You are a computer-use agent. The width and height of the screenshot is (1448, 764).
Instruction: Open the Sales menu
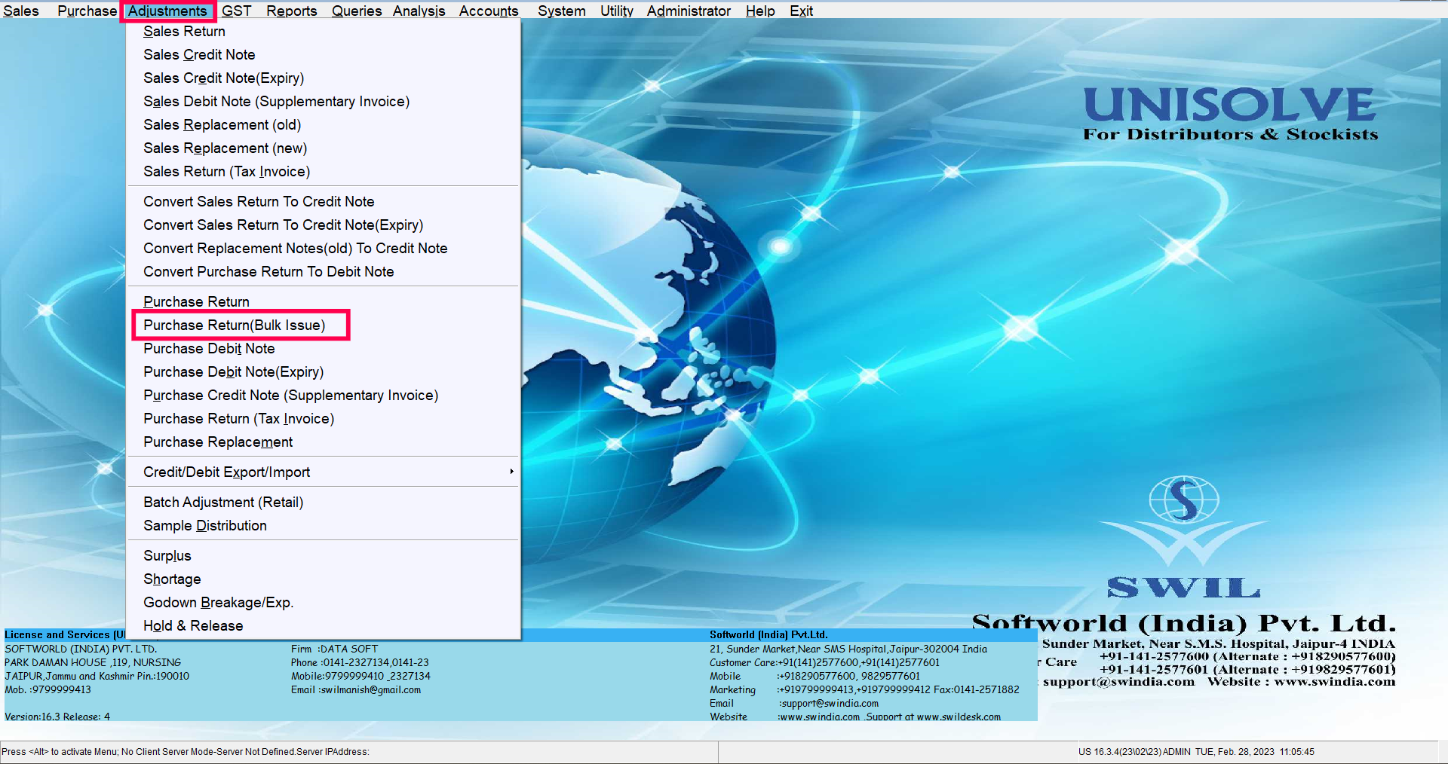[21, 11]
